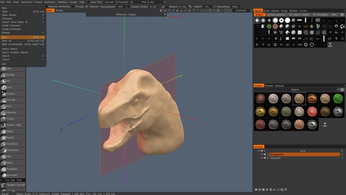Switch to the Presets tab
The height and width of the screenshot is (195, 346).
click(x=269, y=86)
